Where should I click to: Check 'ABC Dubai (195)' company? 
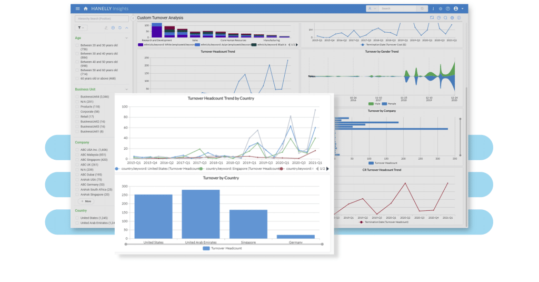click(77, 175)
